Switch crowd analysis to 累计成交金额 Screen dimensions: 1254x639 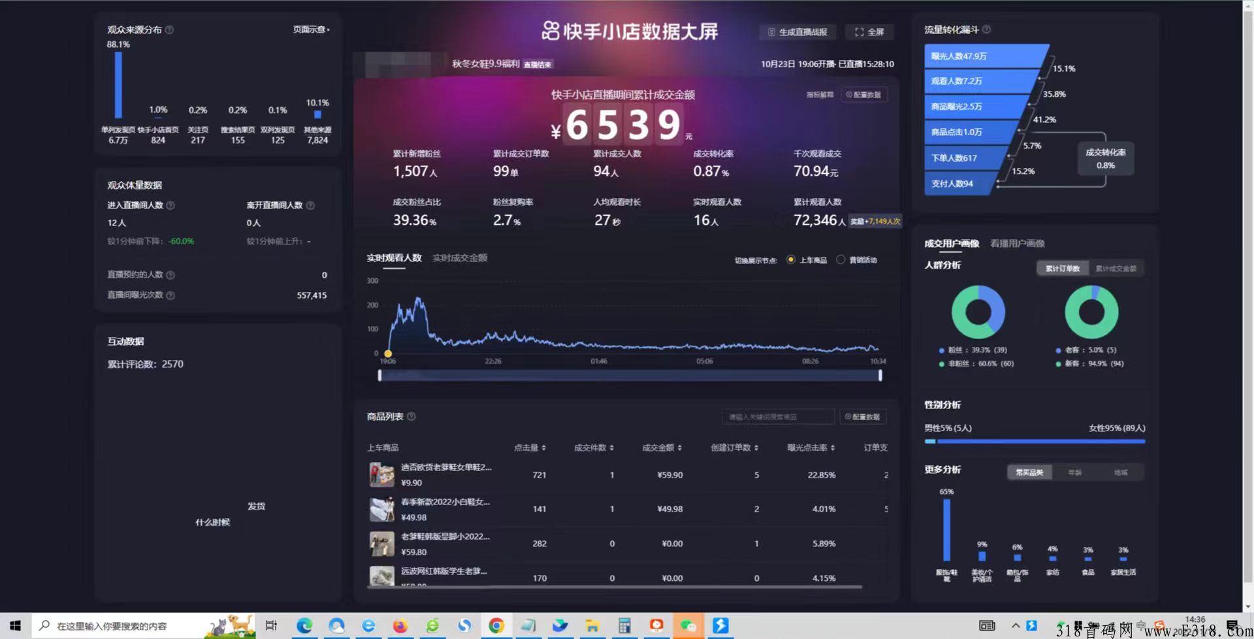coord(1116,269)
